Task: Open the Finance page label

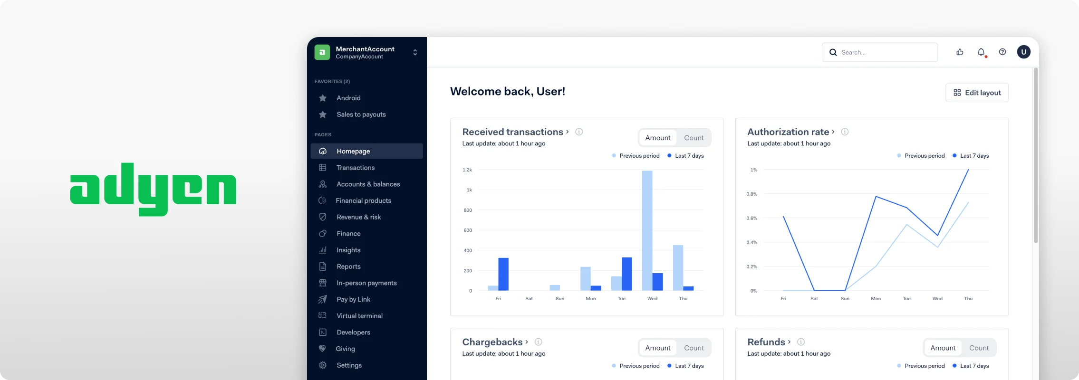Action: pos(348,234)
